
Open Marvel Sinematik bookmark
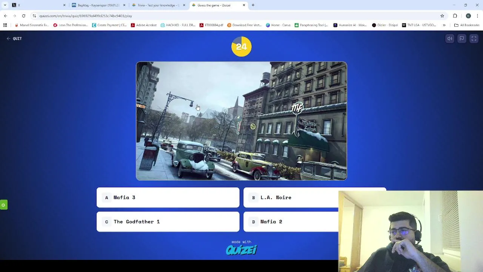pos(32,25)
